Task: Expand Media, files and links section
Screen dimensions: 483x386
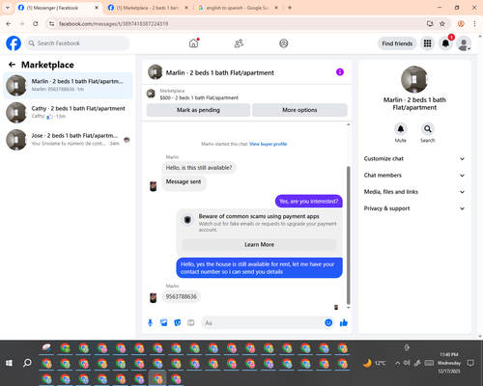Action: (x=414, y=192)
